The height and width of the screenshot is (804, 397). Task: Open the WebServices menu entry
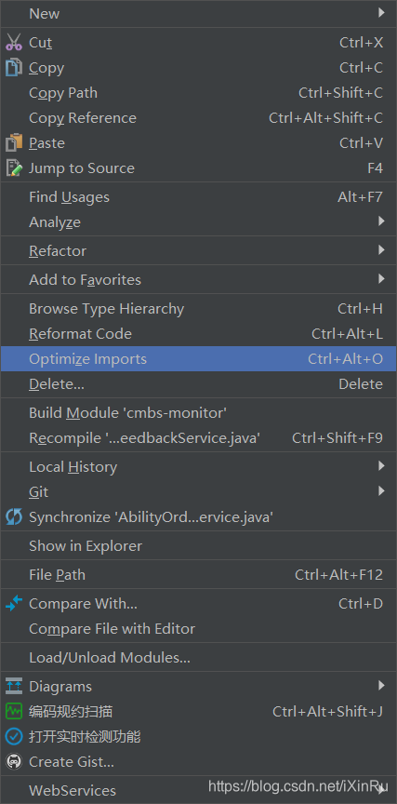pos(198,790)
